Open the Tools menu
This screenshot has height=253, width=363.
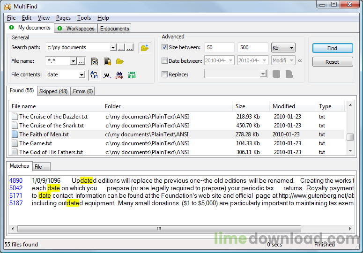click(84, 18)
